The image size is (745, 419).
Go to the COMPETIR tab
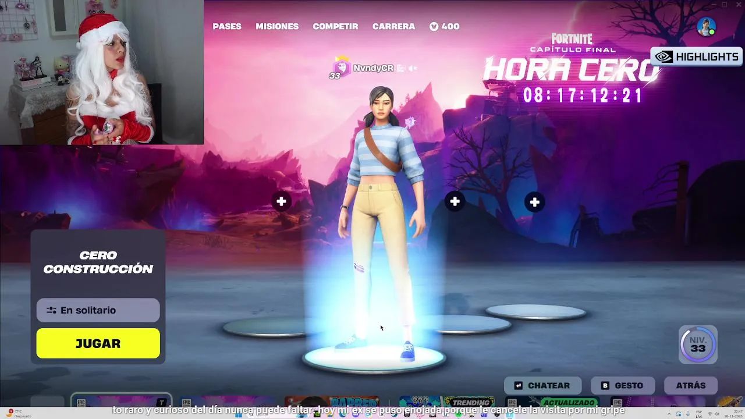pos(335,26)
